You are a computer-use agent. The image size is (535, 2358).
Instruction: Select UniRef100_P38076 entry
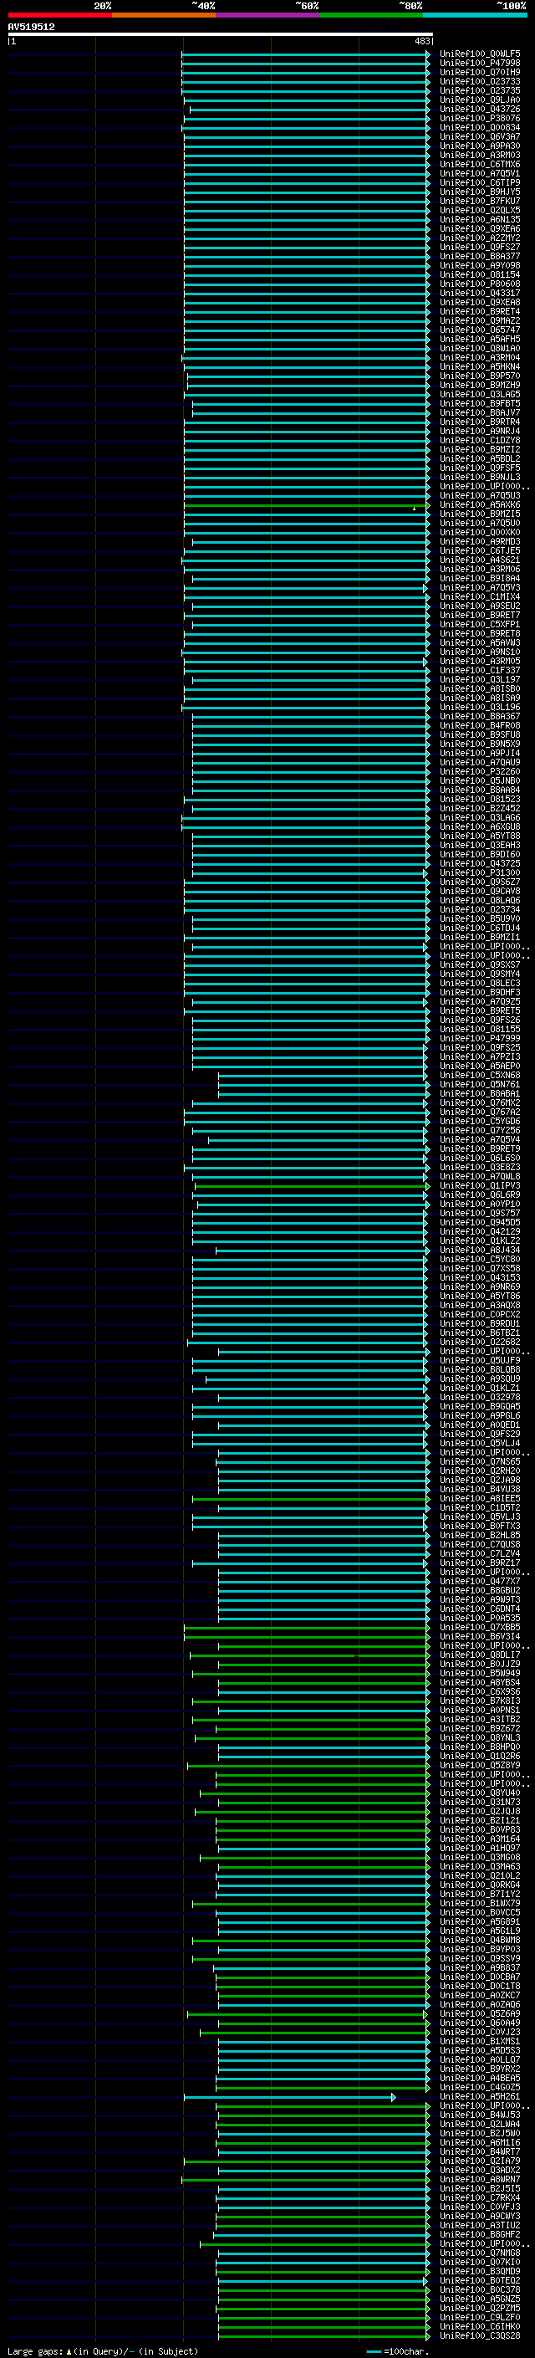click(480, 118)
